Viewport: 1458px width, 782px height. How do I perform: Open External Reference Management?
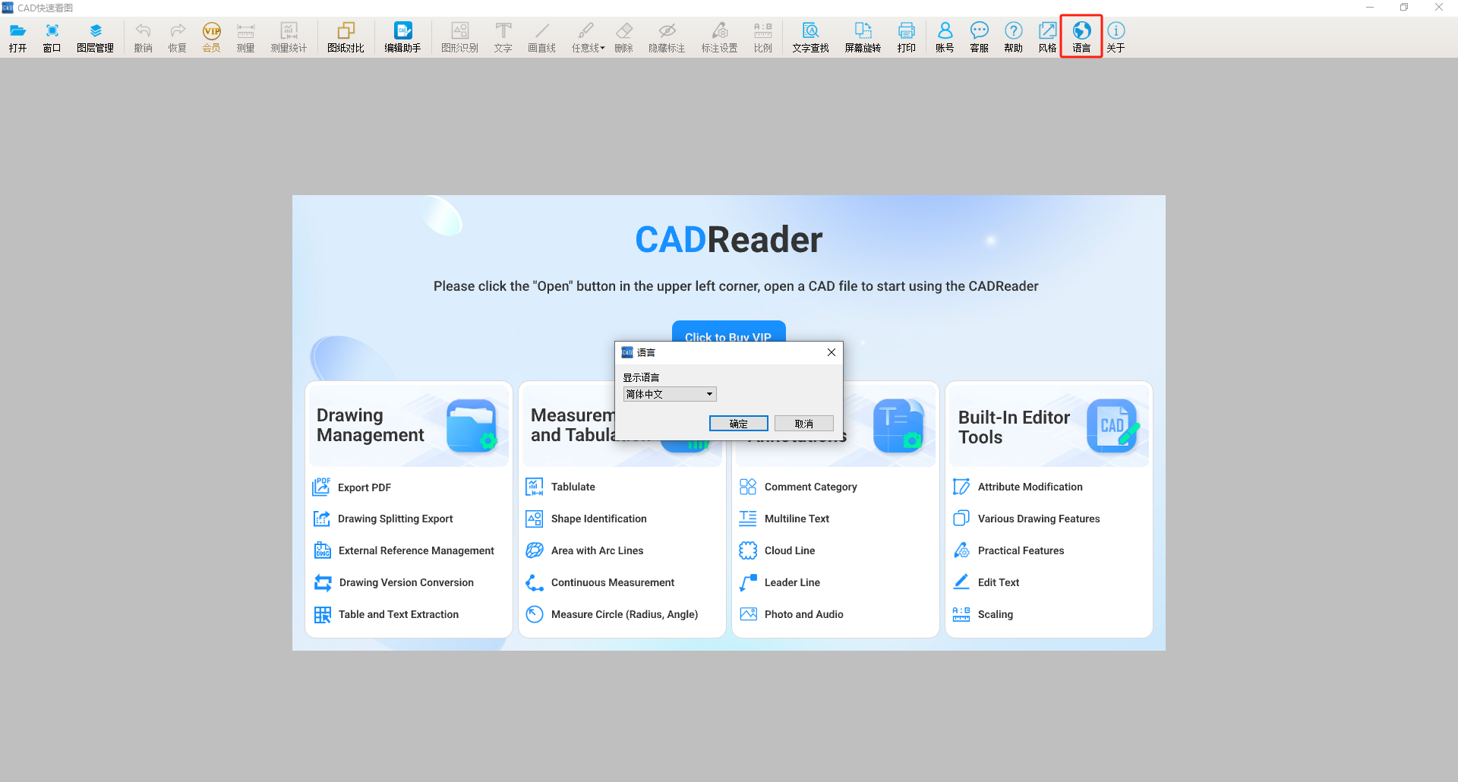click(416, 550)
